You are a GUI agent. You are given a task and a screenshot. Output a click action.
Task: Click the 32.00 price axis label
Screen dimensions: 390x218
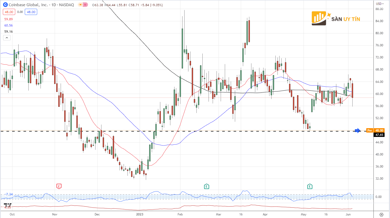(379, 179)
